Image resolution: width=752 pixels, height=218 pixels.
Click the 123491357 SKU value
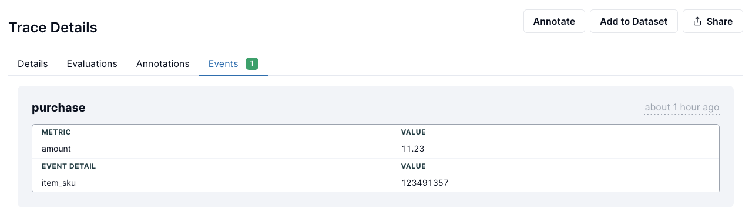coord(425,183)
